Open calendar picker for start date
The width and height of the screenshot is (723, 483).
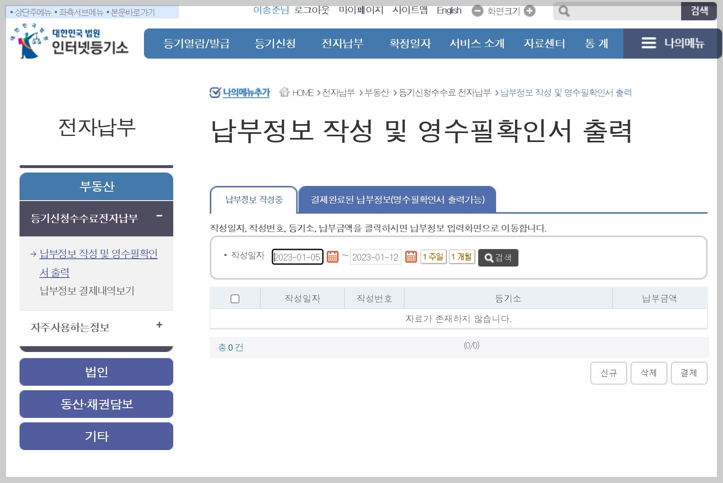click(x=333, y=257)
